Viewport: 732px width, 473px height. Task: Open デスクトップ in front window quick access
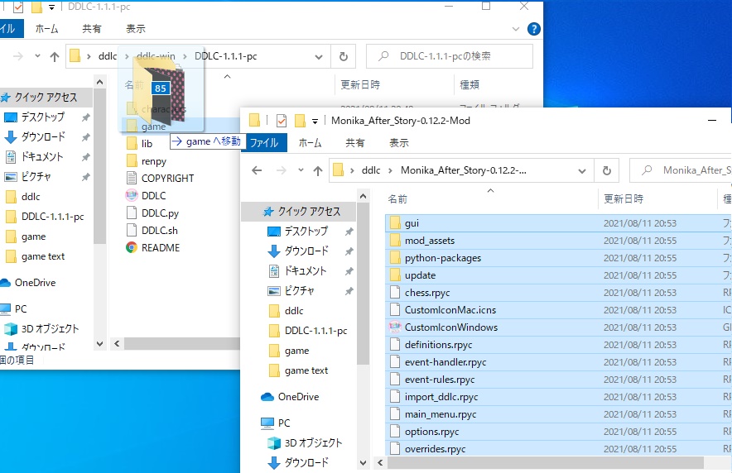point(306,232)
